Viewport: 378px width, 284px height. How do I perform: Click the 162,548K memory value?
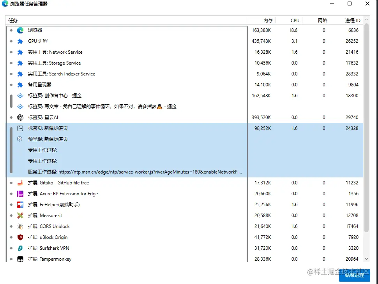point(261,96)
